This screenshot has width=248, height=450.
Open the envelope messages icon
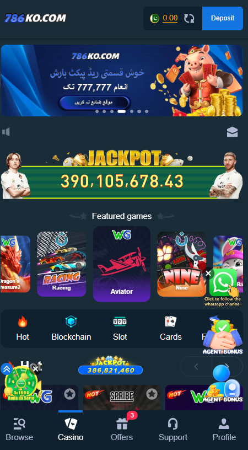232,132
